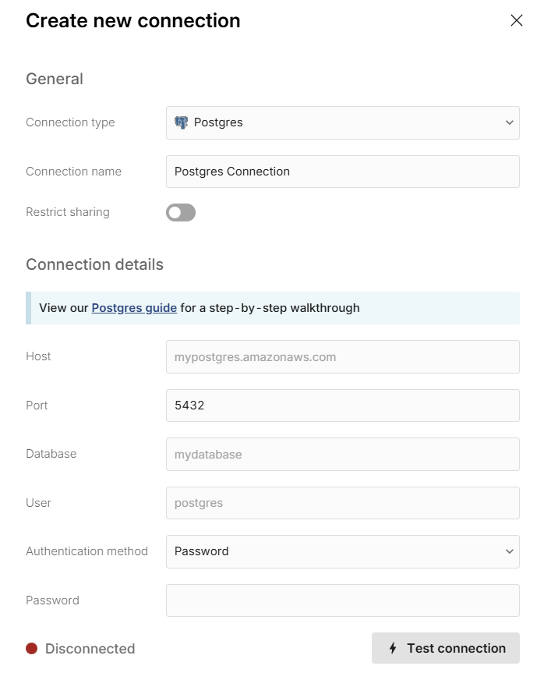Click the X to close the dialog

tap(516, 21)
